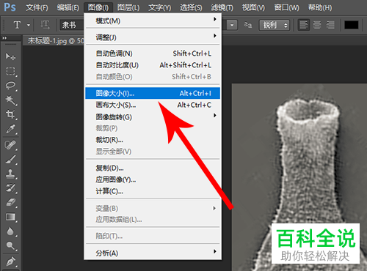Select the Blur tool
367x271 pixels.
(x=10, y=231)
